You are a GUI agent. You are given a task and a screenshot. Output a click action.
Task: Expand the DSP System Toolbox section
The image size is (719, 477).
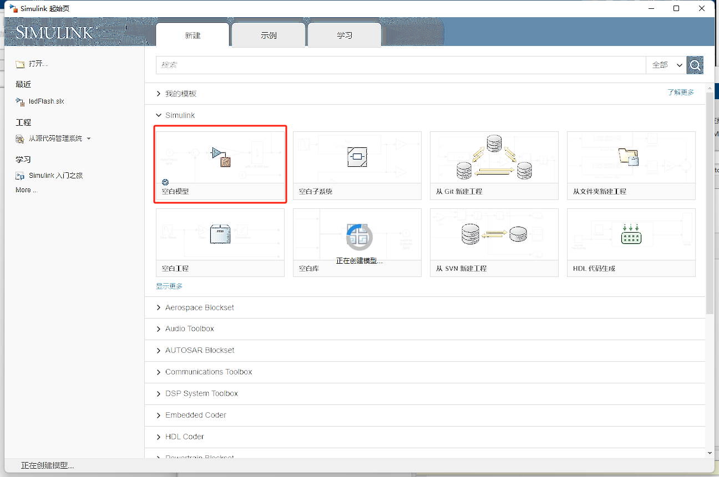(159, 394)
